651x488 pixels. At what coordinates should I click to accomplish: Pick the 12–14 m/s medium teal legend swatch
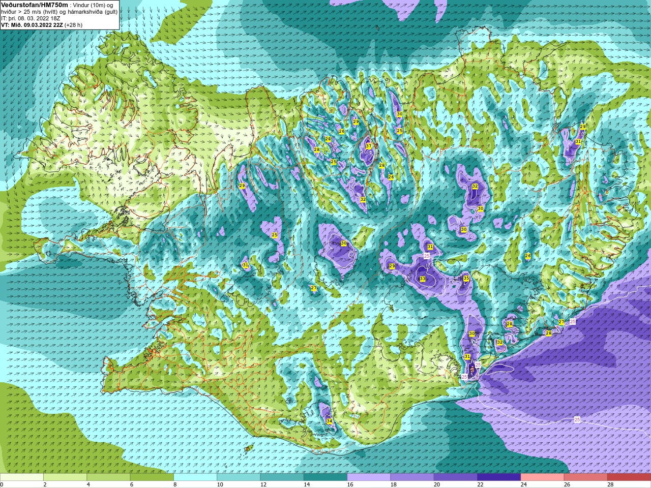(282, 477)
